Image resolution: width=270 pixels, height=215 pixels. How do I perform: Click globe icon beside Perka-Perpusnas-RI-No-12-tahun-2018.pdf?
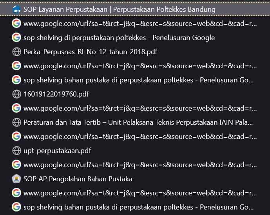pos(17,52)
